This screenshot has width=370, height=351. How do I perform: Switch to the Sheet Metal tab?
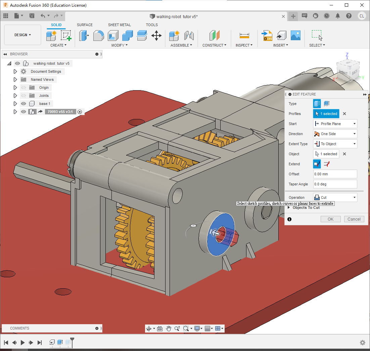point(119,25)
